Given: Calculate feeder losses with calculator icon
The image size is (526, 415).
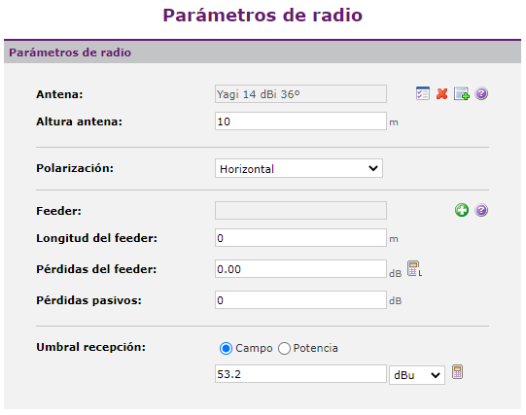Looking at the screenshot, I should pos(414,269).
